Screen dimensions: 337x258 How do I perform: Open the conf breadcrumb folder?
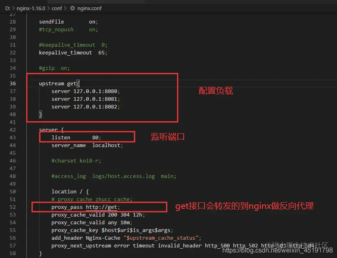(57, 9)
